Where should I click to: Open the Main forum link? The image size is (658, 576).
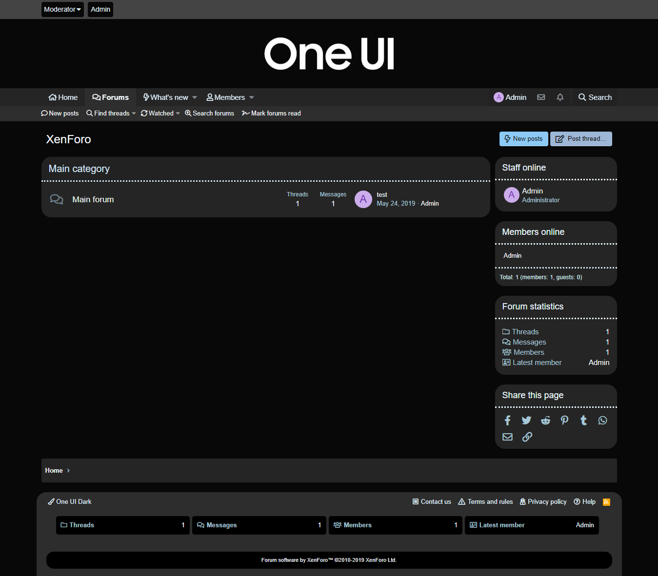click(93, 200)
